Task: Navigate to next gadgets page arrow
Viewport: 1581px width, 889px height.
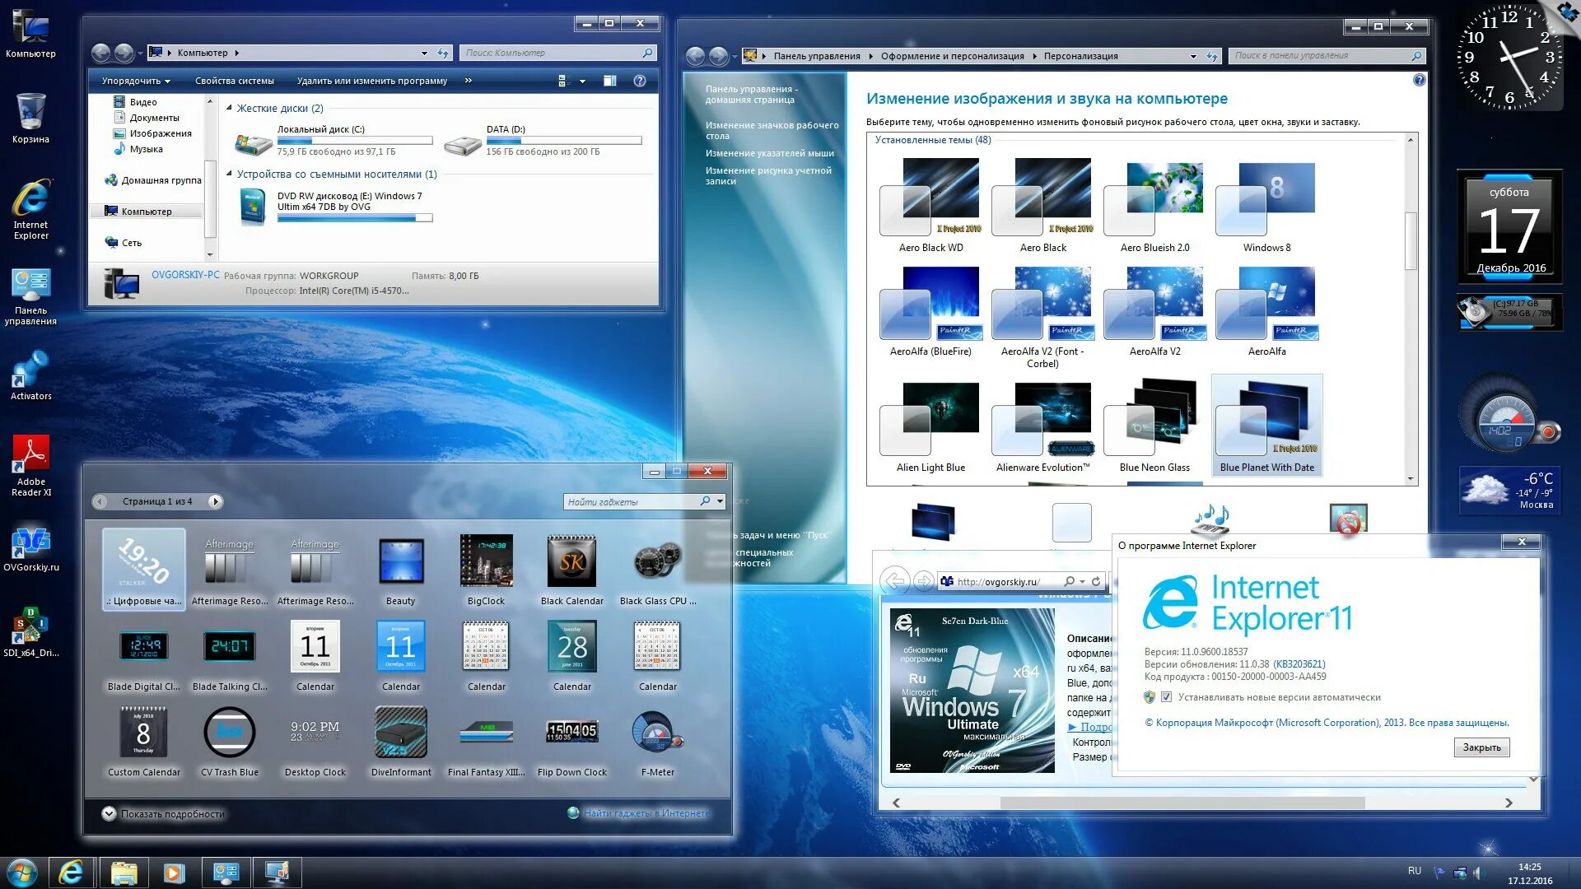Action: [214, 500]
